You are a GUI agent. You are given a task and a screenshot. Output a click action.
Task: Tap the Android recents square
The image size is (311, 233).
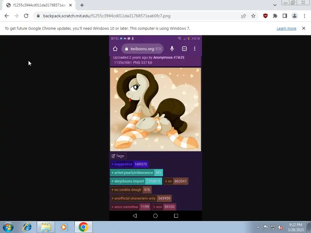click(176, 216)
